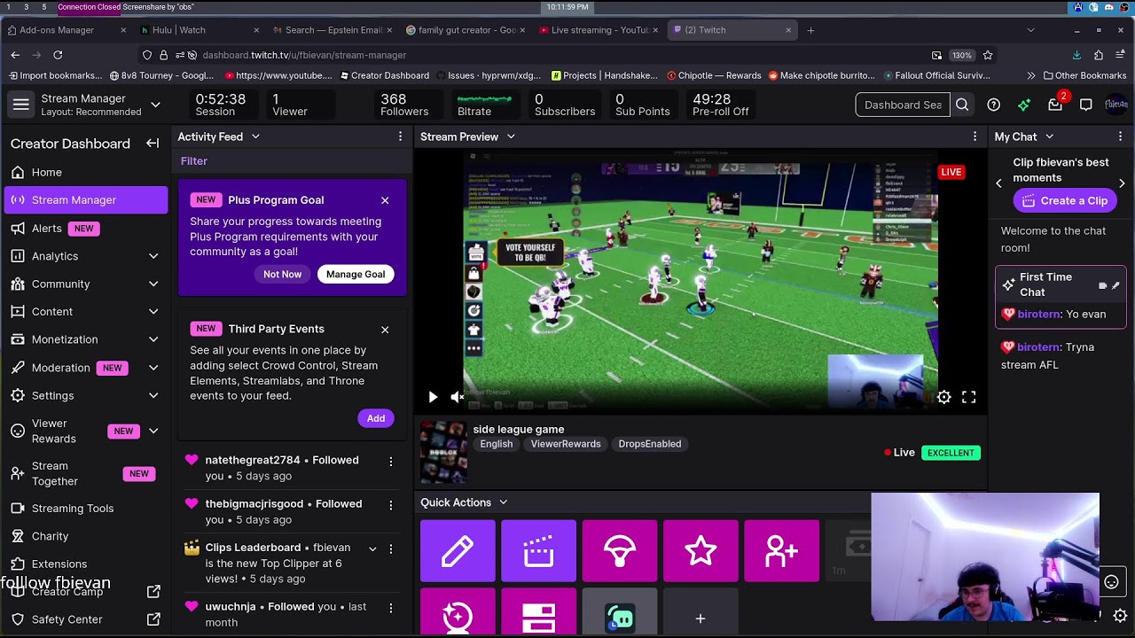Open the Activity Feed three-dot menu
The height and width of the screenshot is (638, 1135).
point(400,136)
